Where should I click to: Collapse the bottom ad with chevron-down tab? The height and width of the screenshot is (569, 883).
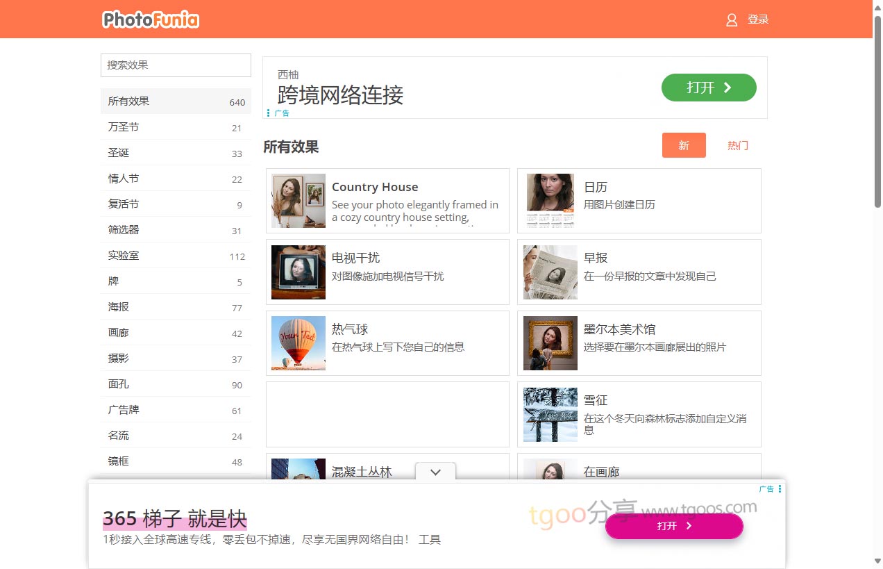click(435, 472)
